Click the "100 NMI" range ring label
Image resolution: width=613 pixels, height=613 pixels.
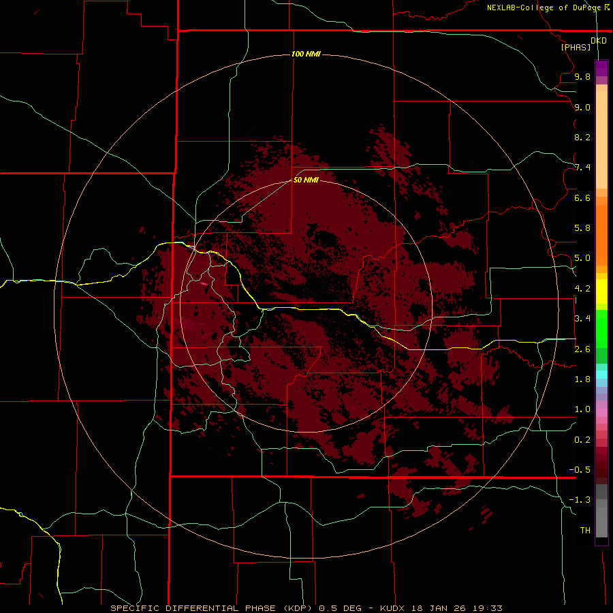(306, 54)
